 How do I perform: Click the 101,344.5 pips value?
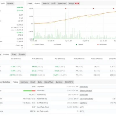tap(32, 95)
